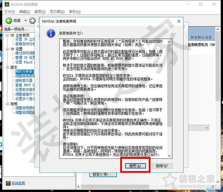
Task: Click the terms scrollbar down arrow
Action: pyautogui.click(x=169, y=156)
